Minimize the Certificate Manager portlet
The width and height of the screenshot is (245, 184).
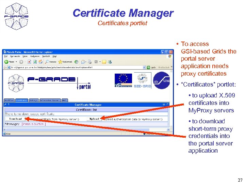coord(164,105)
